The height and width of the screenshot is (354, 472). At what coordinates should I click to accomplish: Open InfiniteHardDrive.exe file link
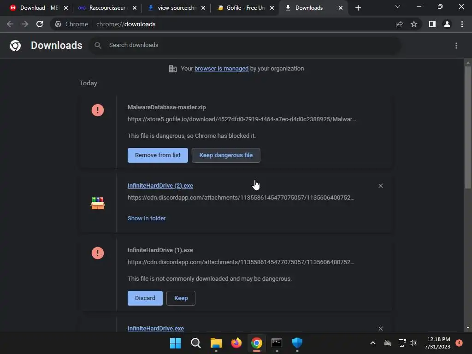[156, 328]
